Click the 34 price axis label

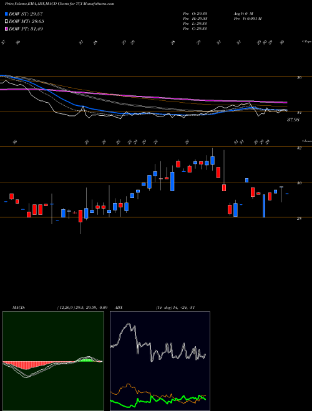tap(299, 113)
